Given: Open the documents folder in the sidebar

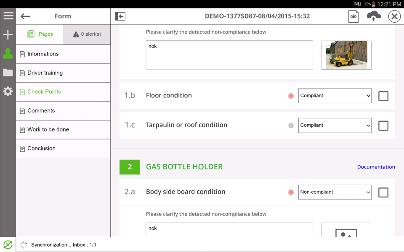Looking at the screenshot, I should (8, 72).
